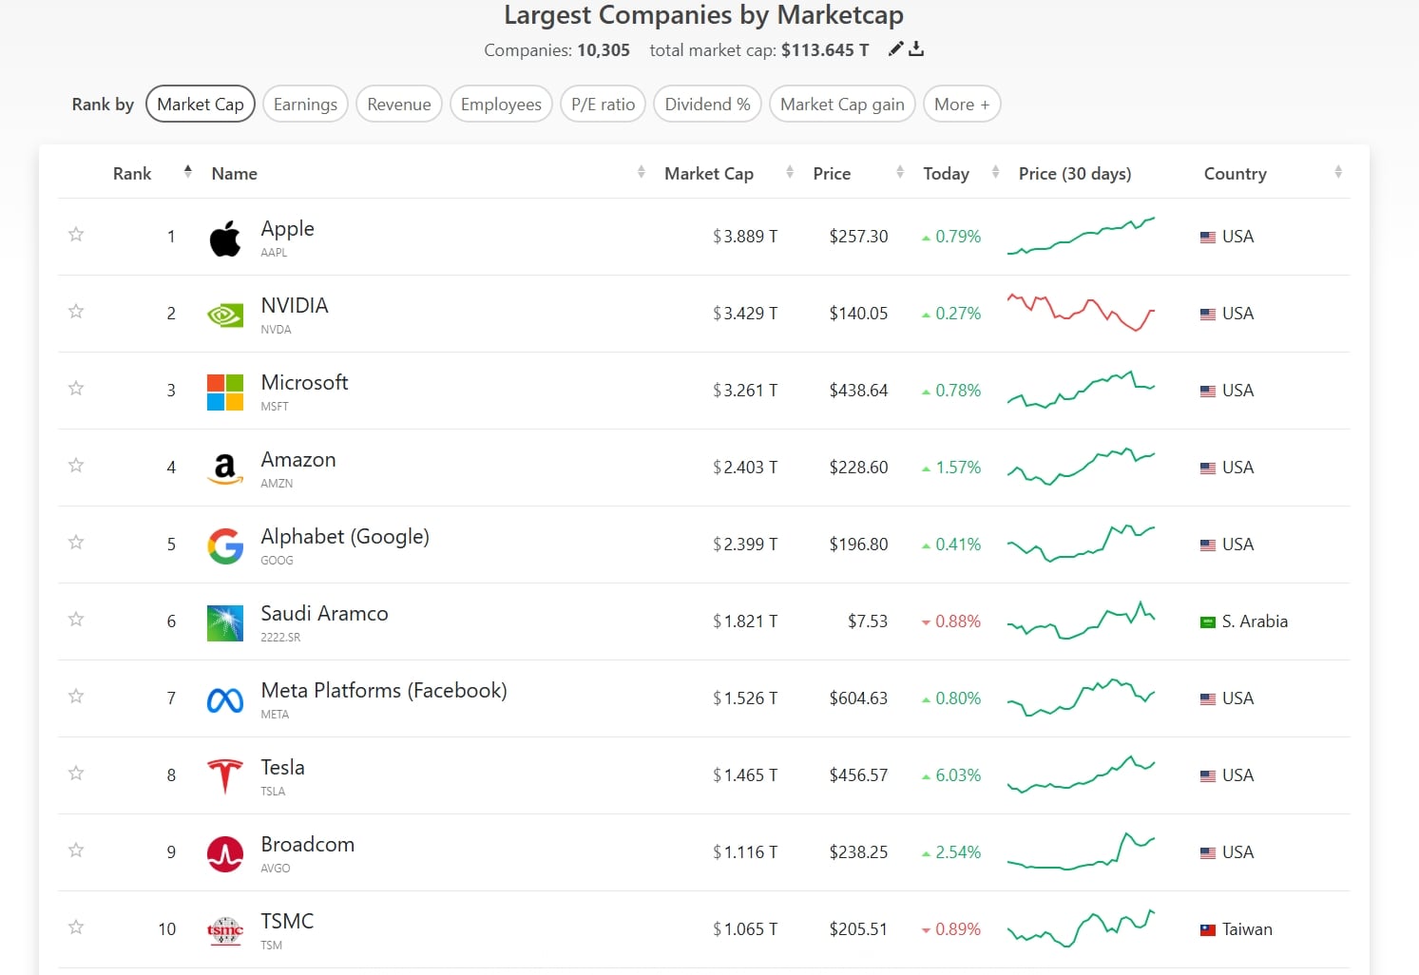
Task: Select the Market Cap ranking tab
Action: [201, 105]
